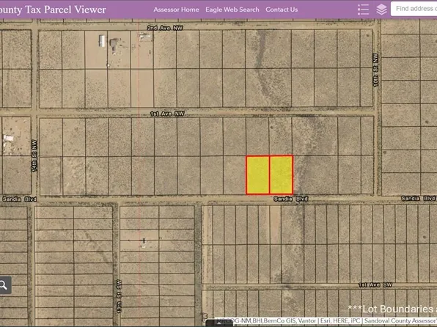The image size is (437, 327).
Task: Click the 2nd Ave NW street label
Action: point(165,28)
